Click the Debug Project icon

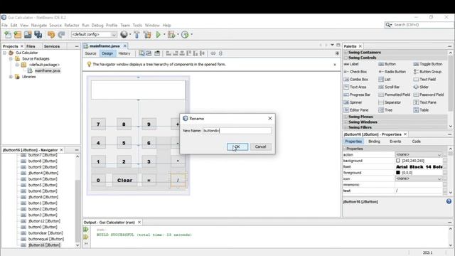point(171,35)
